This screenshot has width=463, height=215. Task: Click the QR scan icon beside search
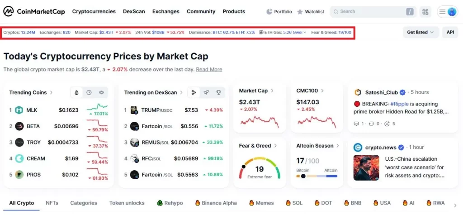[x=425, y=12]
